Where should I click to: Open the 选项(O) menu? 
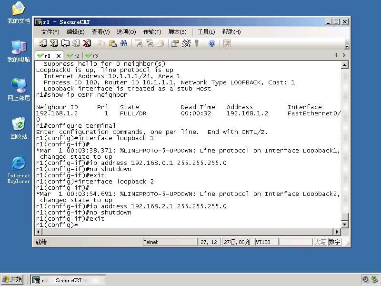126,32
